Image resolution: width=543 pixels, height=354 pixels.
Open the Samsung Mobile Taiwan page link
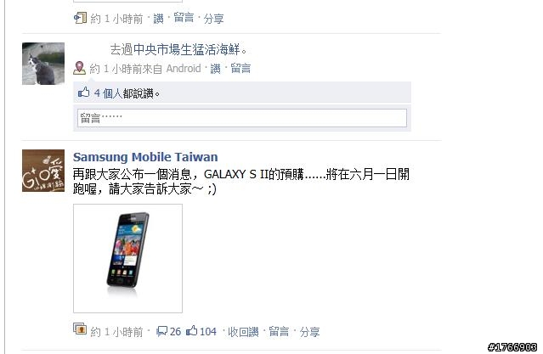coord(145,157)
